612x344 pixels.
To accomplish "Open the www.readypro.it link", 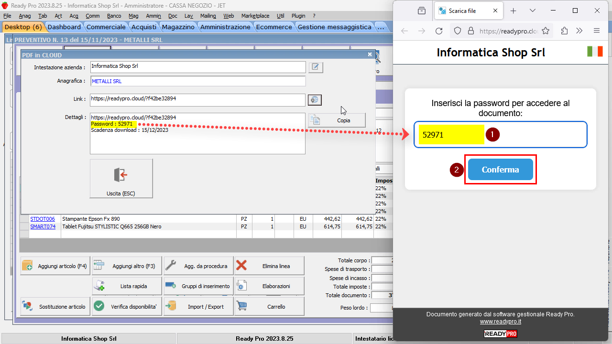I will point(500,322).
